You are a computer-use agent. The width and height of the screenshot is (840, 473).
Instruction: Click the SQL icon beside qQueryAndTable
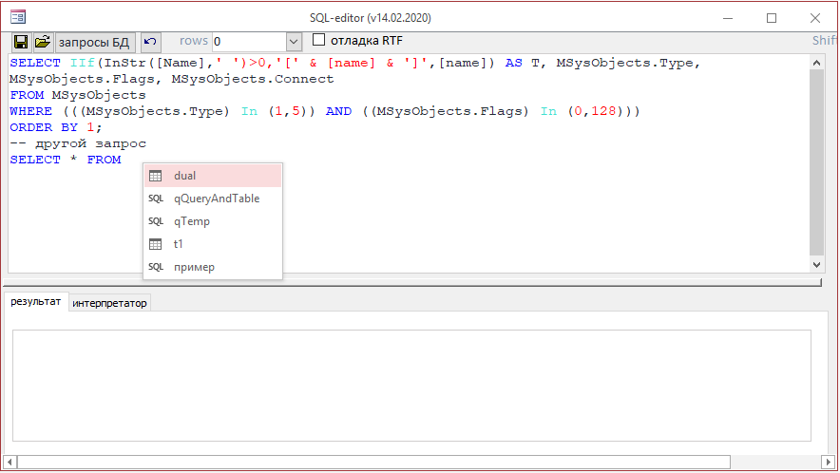(x=156, y=199)
